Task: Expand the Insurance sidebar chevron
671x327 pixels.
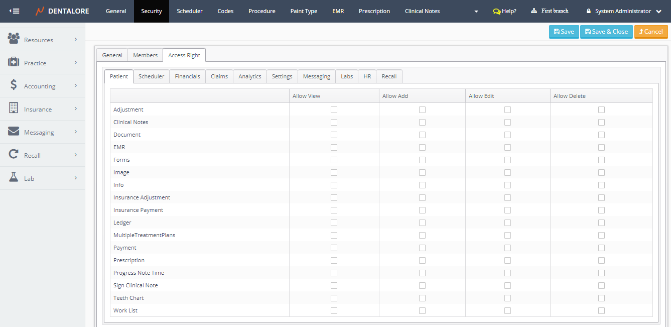Action: [76, 108]
